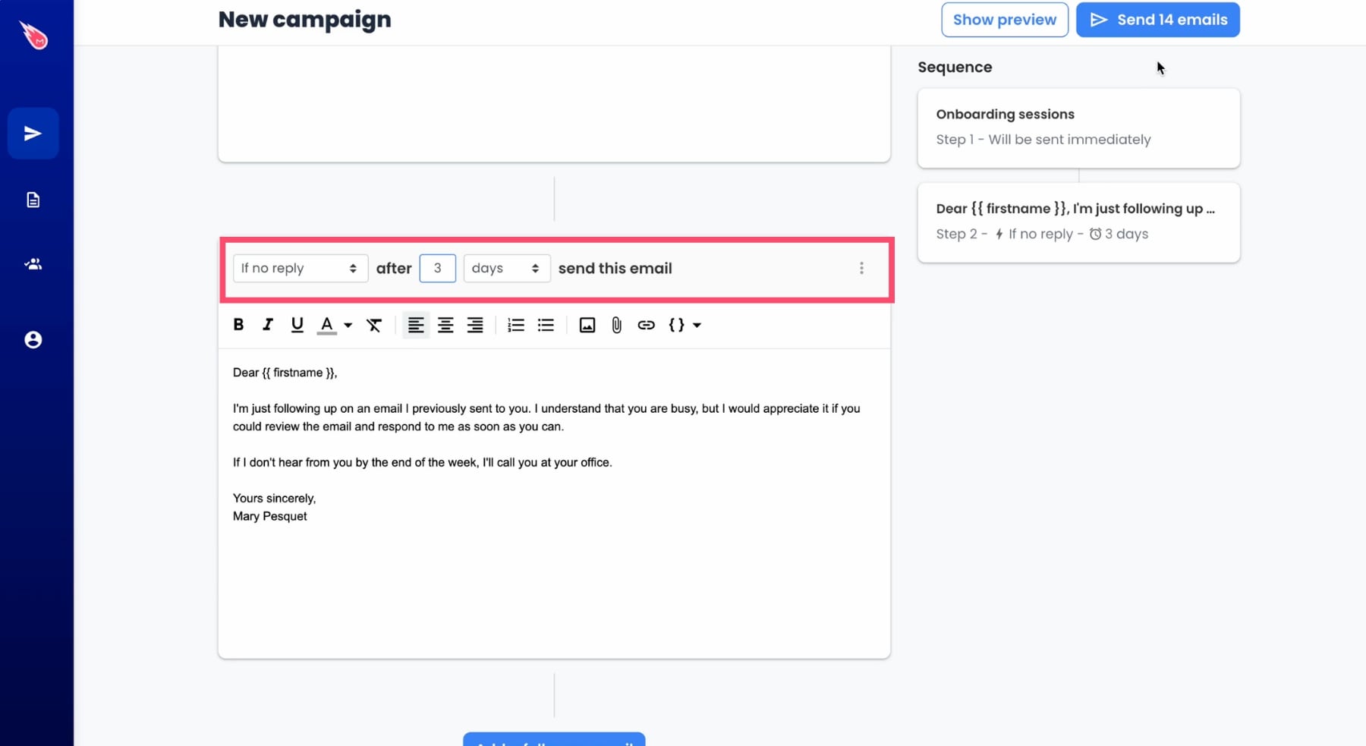Image resolution: width=1366 pixels, height=746 pixels.
Task: Toggle bold formatting in the editor toolbar
Action: [x=238, y=325]
